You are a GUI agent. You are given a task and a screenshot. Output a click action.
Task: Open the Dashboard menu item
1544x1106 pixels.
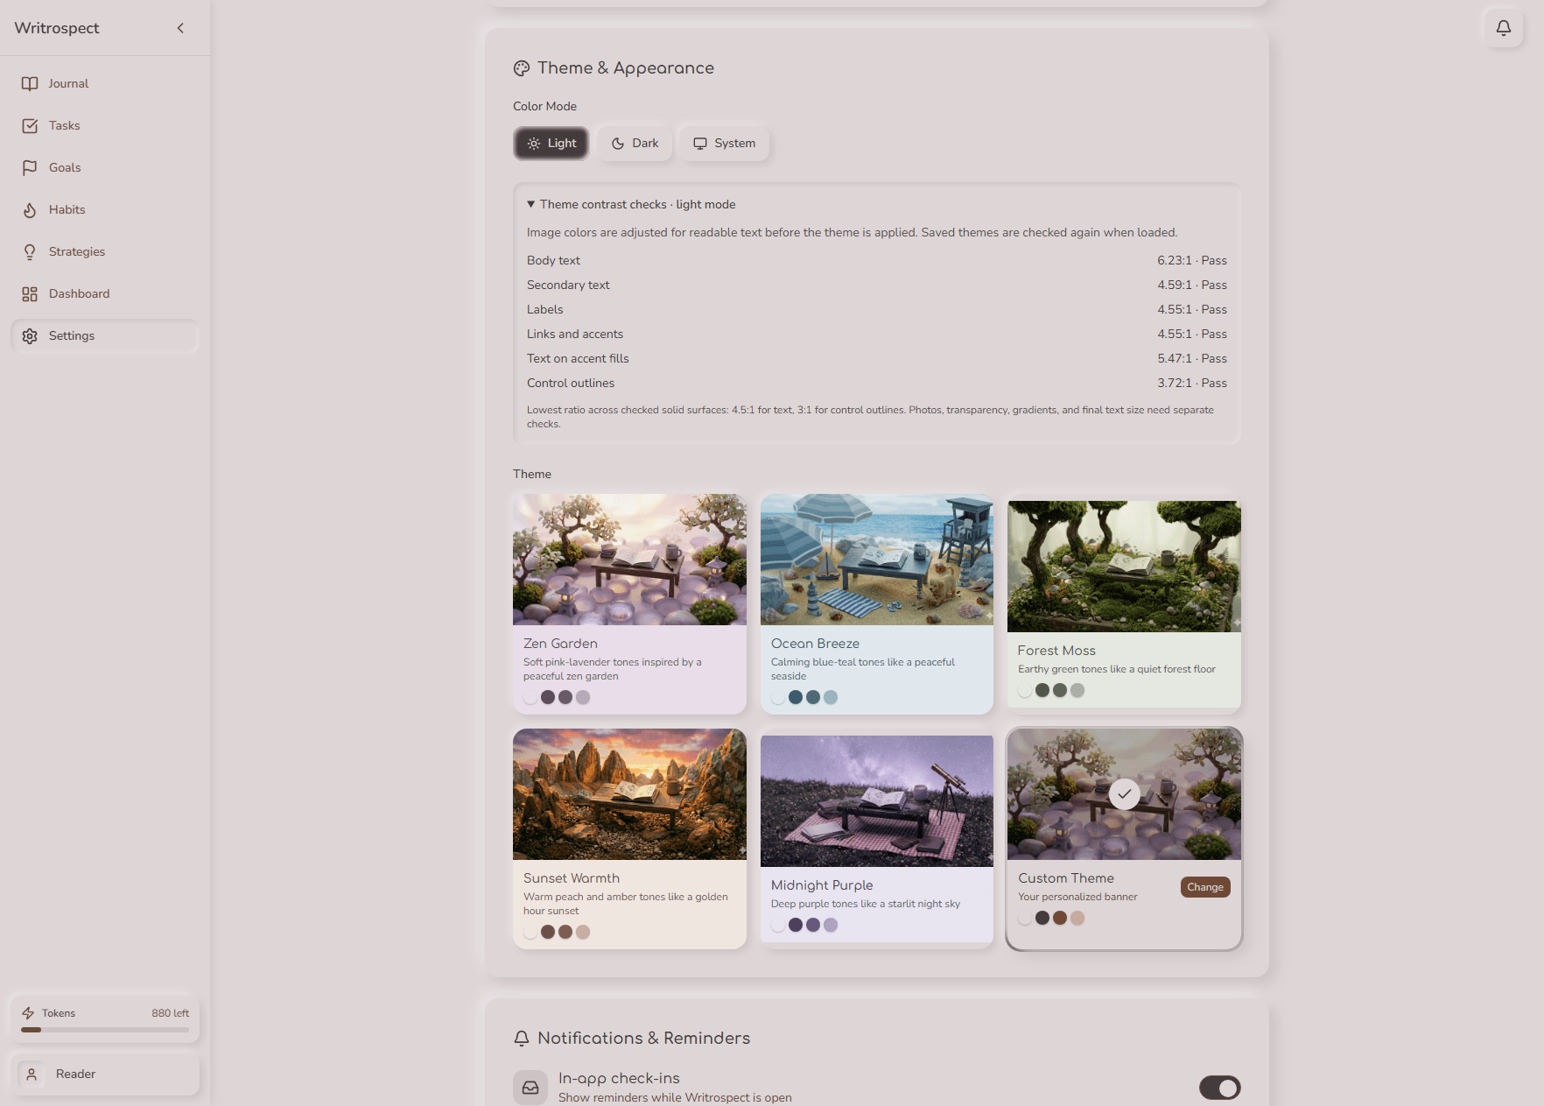(x=105, y=293)
